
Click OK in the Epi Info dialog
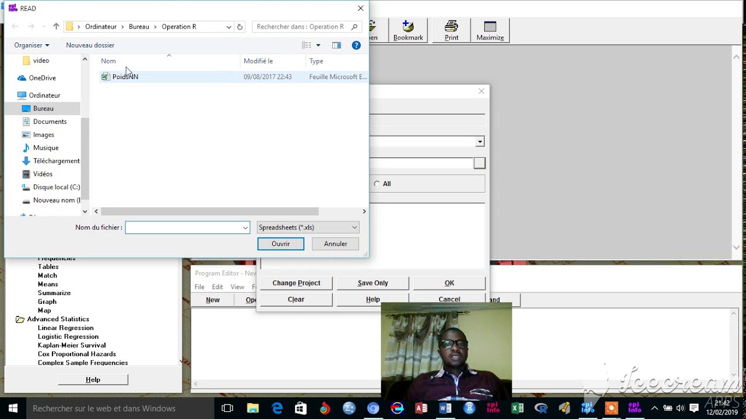point(449,283)
